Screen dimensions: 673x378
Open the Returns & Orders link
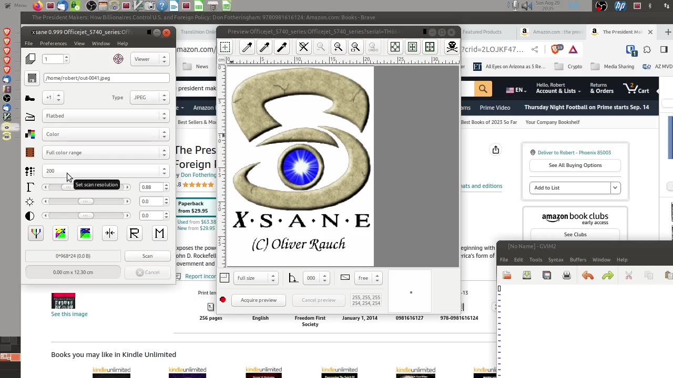coord(601,88)
